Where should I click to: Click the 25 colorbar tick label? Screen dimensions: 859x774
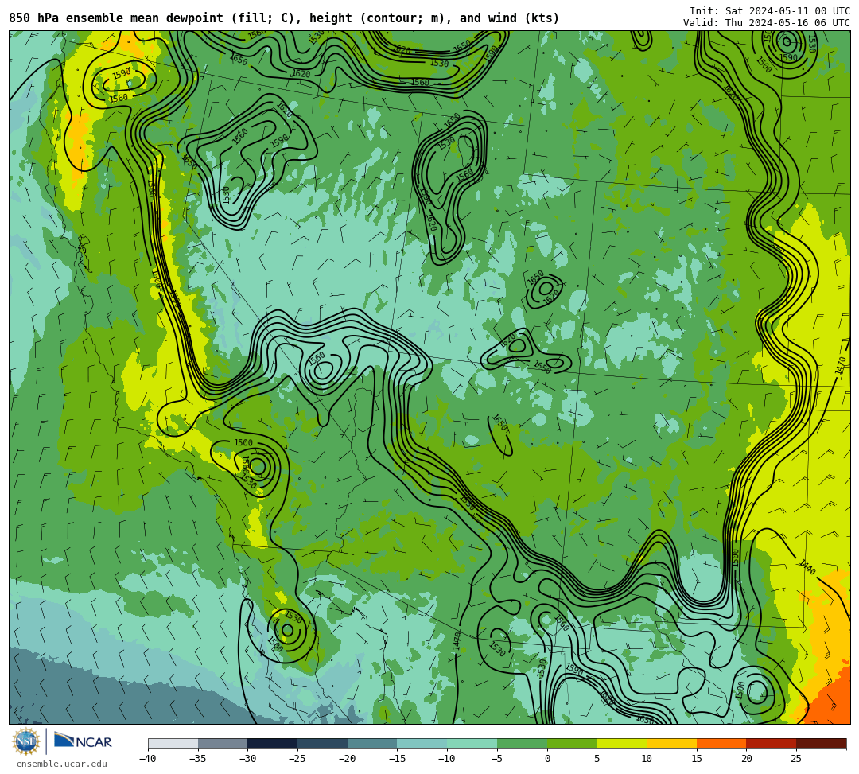(x=796, y=759)
